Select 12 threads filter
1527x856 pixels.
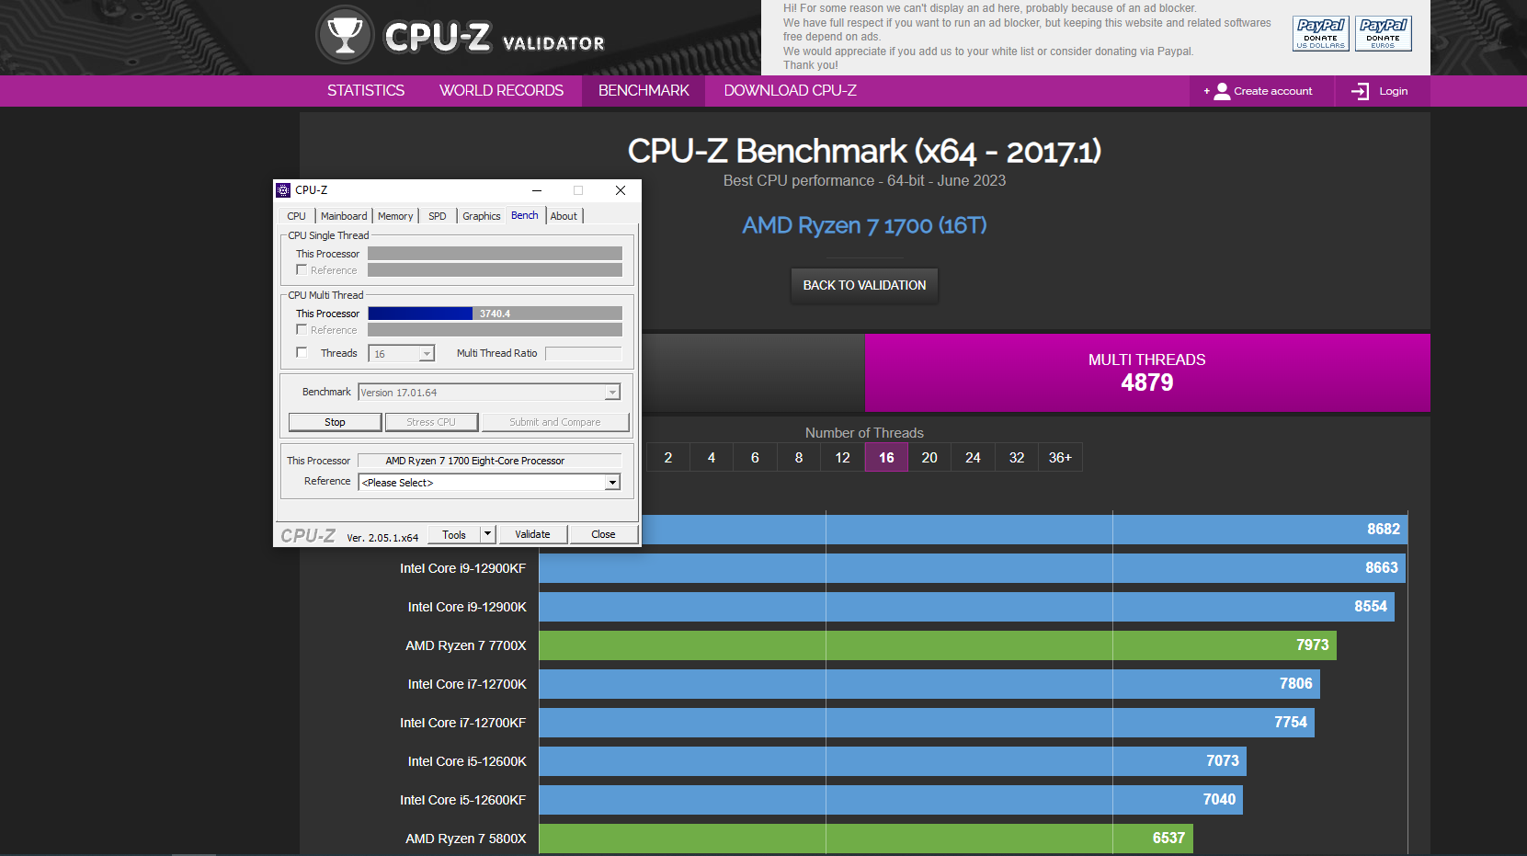842,457
